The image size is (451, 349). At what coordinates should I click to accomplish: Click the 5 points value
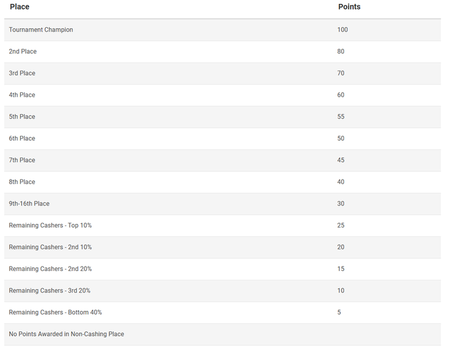coord(339,312)
